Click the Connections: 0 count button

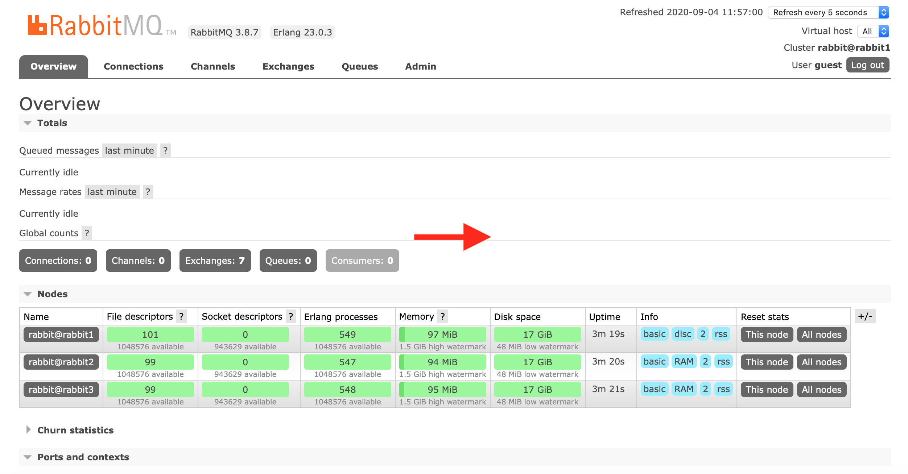(x=58, y=261)
